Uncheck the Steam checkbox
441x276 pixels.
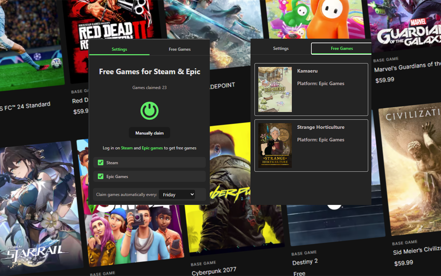(100, 162)
